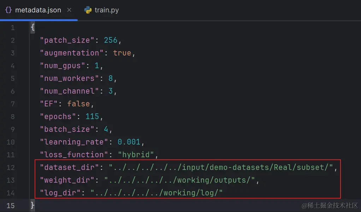
Task: Click the opening brace on line 1
Action: pos(32,28)
